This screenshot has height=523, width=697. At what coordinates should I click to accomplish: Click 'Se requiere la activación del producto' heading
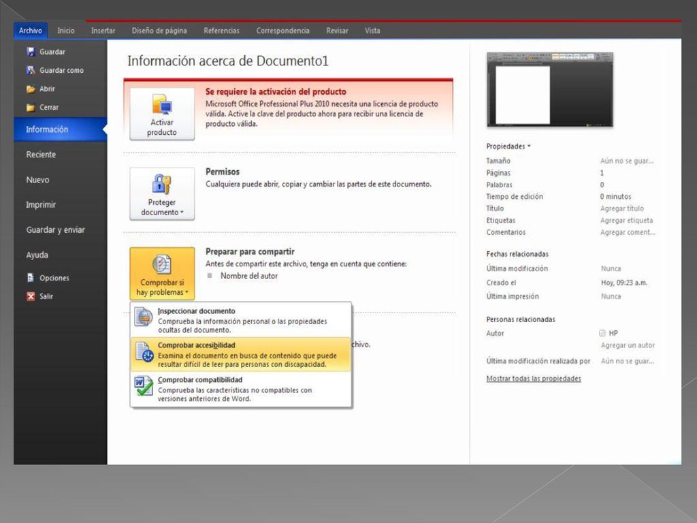pos(276,92)
